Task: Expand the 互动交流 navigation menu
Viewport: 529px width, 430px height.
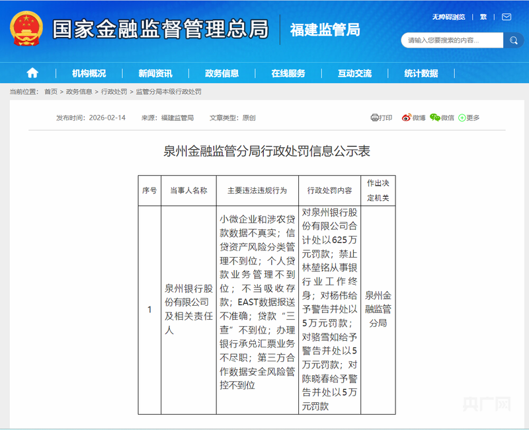Action: (x=354, y=73)
